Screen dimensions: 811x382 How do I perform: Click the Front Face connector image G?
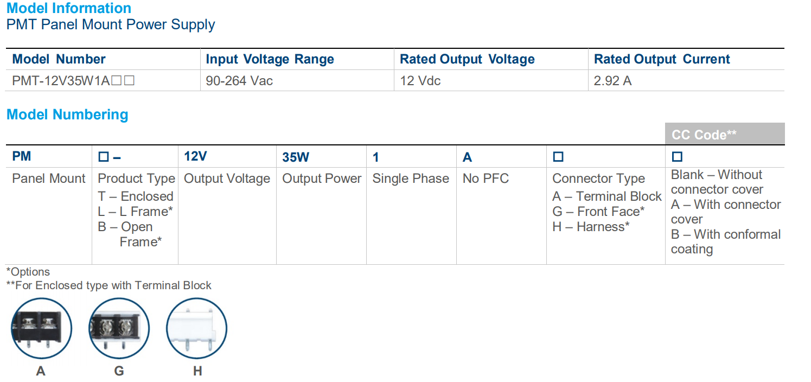tap(118, 329)
